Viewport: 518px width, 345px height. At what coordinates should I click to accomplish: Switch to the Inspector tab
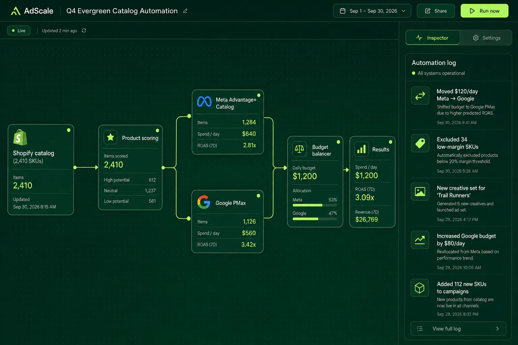click(x=433, y=38)
